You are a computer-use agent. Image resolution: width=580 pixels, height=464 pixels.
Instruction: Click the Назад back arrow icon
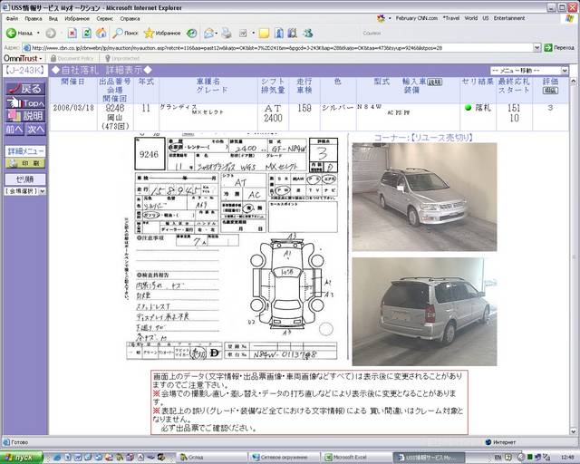[11, 34]
